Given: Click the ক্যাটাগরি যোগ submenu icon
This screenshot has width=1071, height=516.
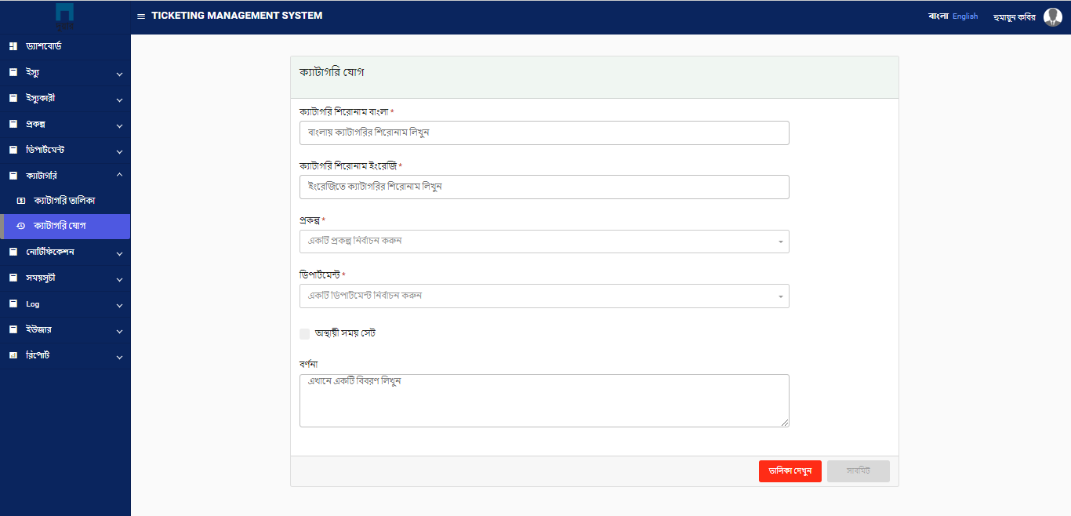Looking at the screenshot, I should coord(21,226).
